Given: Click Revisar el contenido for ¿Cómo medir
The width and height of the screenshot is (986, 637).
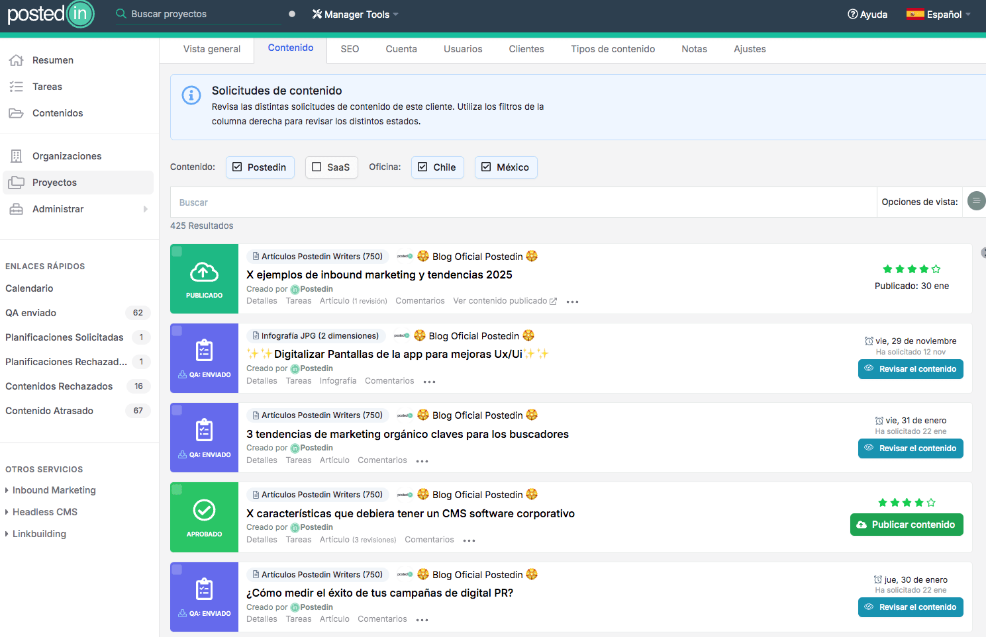Looking at the screenshot, I should point(911,607).
